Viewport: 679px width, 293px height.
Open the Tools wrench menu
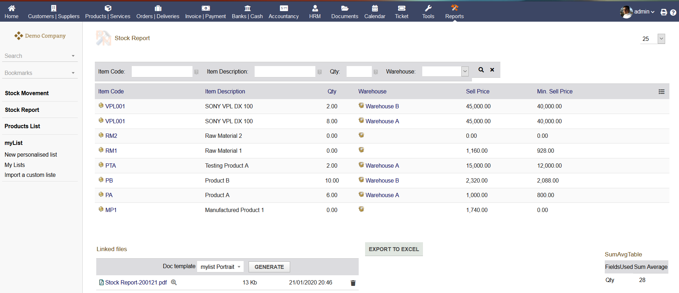pyautogui.click(x=428, y=11)
